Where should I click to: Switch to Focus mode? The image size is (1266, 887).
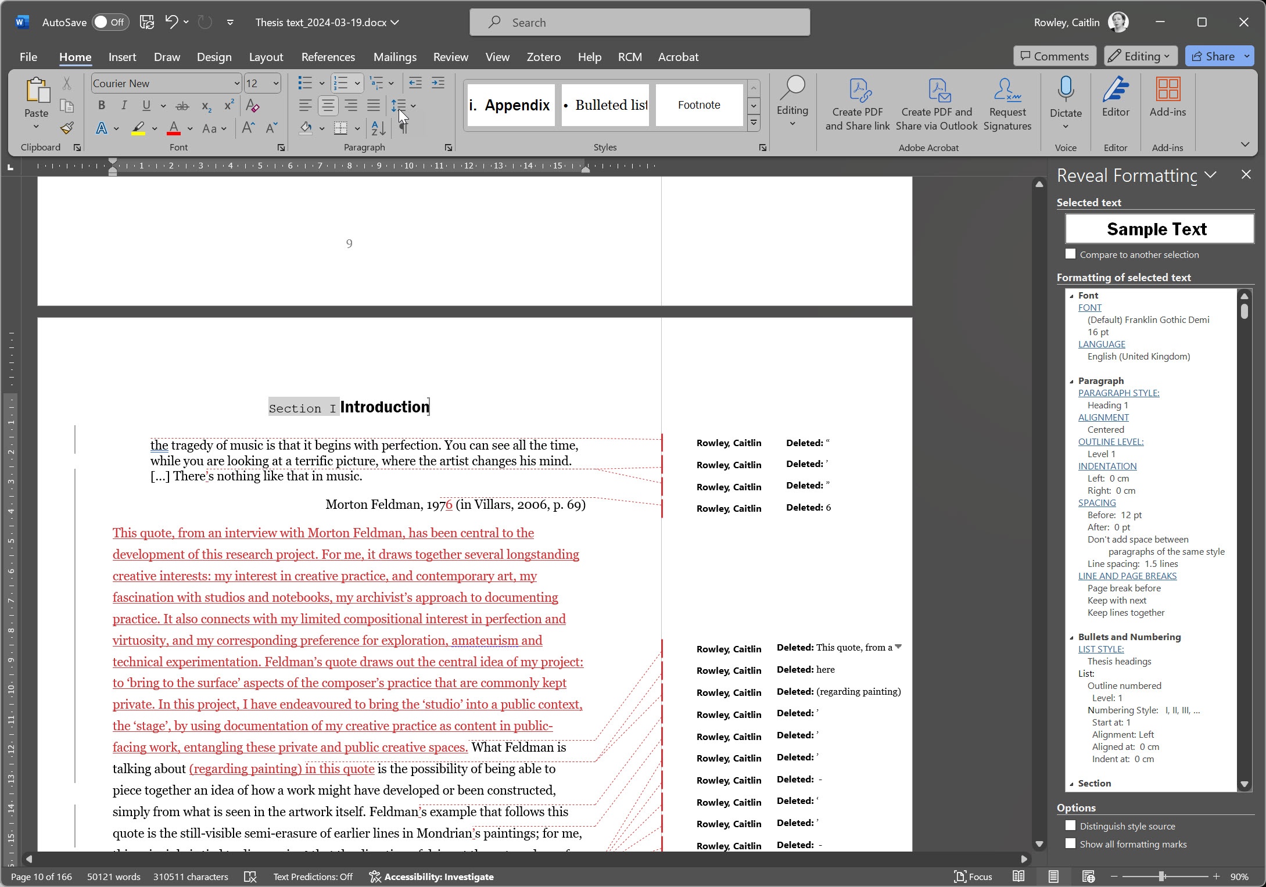[x=973, y=877]
